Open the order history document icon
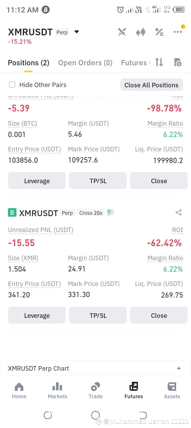 [x=177, y=62]
